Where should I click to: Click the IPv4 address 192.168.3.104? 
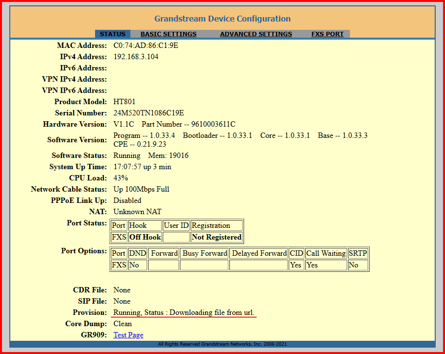(x=136, y=57)
